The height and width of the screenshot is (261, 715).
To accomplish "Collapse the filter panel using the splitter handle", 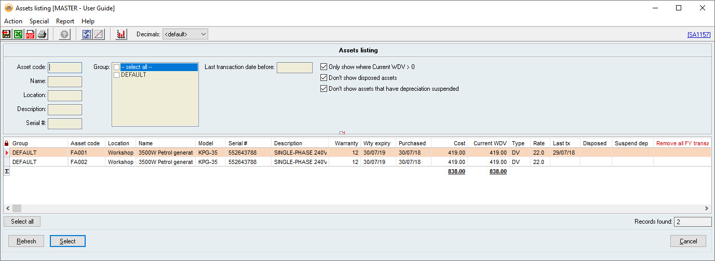I will (x=342, y=133).
